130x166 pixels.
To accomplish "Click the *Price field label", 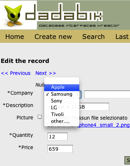I will coord(26,148).
